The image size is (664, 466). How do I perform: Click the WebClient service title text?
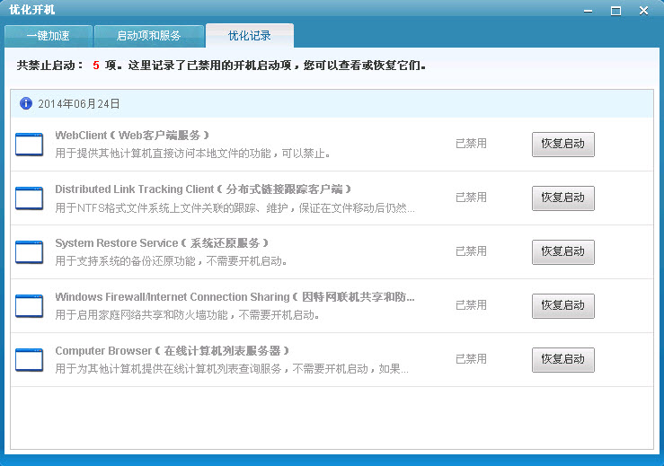tap(132, 136)
